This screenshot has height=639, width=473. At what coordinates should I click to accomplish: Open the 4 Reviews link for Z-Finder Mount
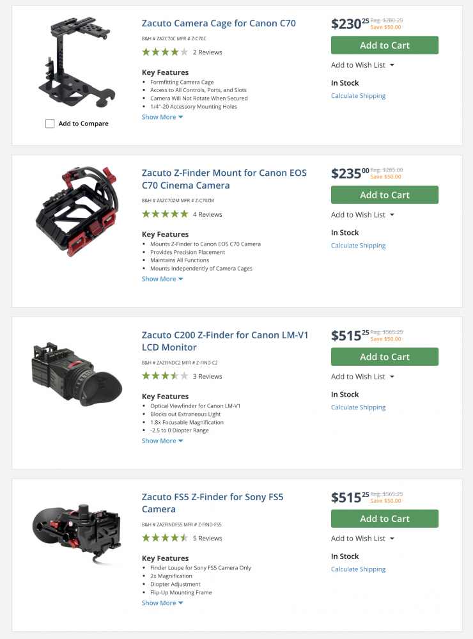[207, 214]
